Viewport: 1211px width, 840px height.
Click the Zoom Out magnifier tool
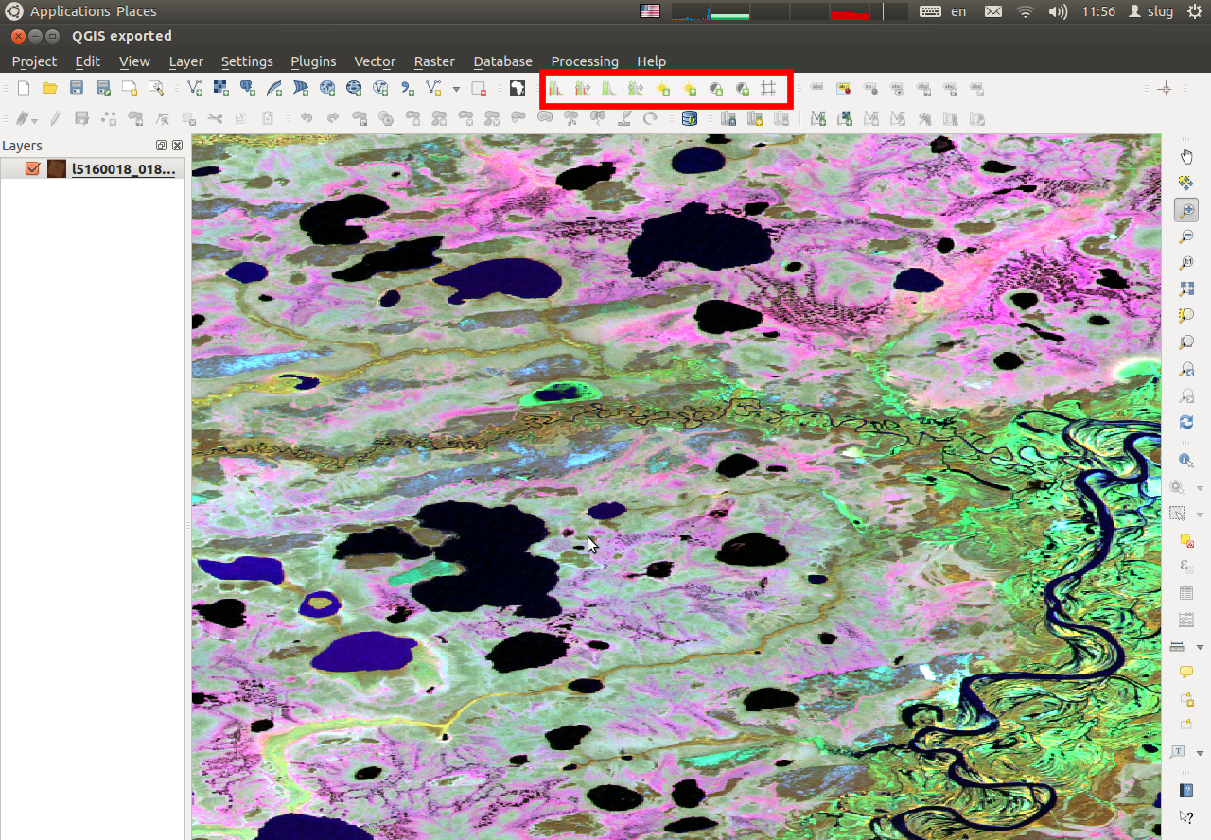click(x=1186, y=236)
